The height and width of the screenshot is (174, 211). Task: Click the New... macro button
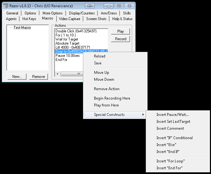coord(17,77)
